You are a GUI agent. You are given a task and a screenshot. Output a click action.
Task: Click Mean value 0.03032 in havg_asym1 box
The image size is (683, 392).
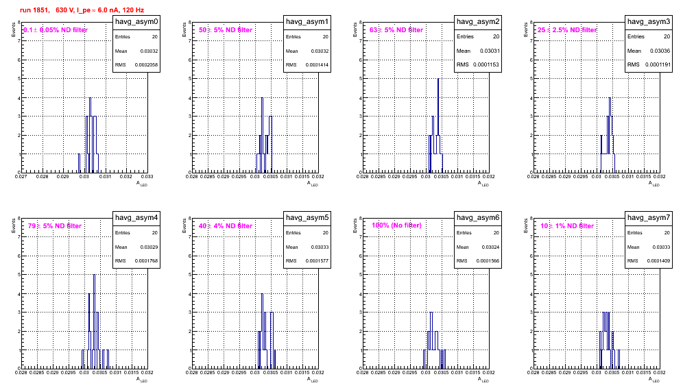(x=320, y=51)
